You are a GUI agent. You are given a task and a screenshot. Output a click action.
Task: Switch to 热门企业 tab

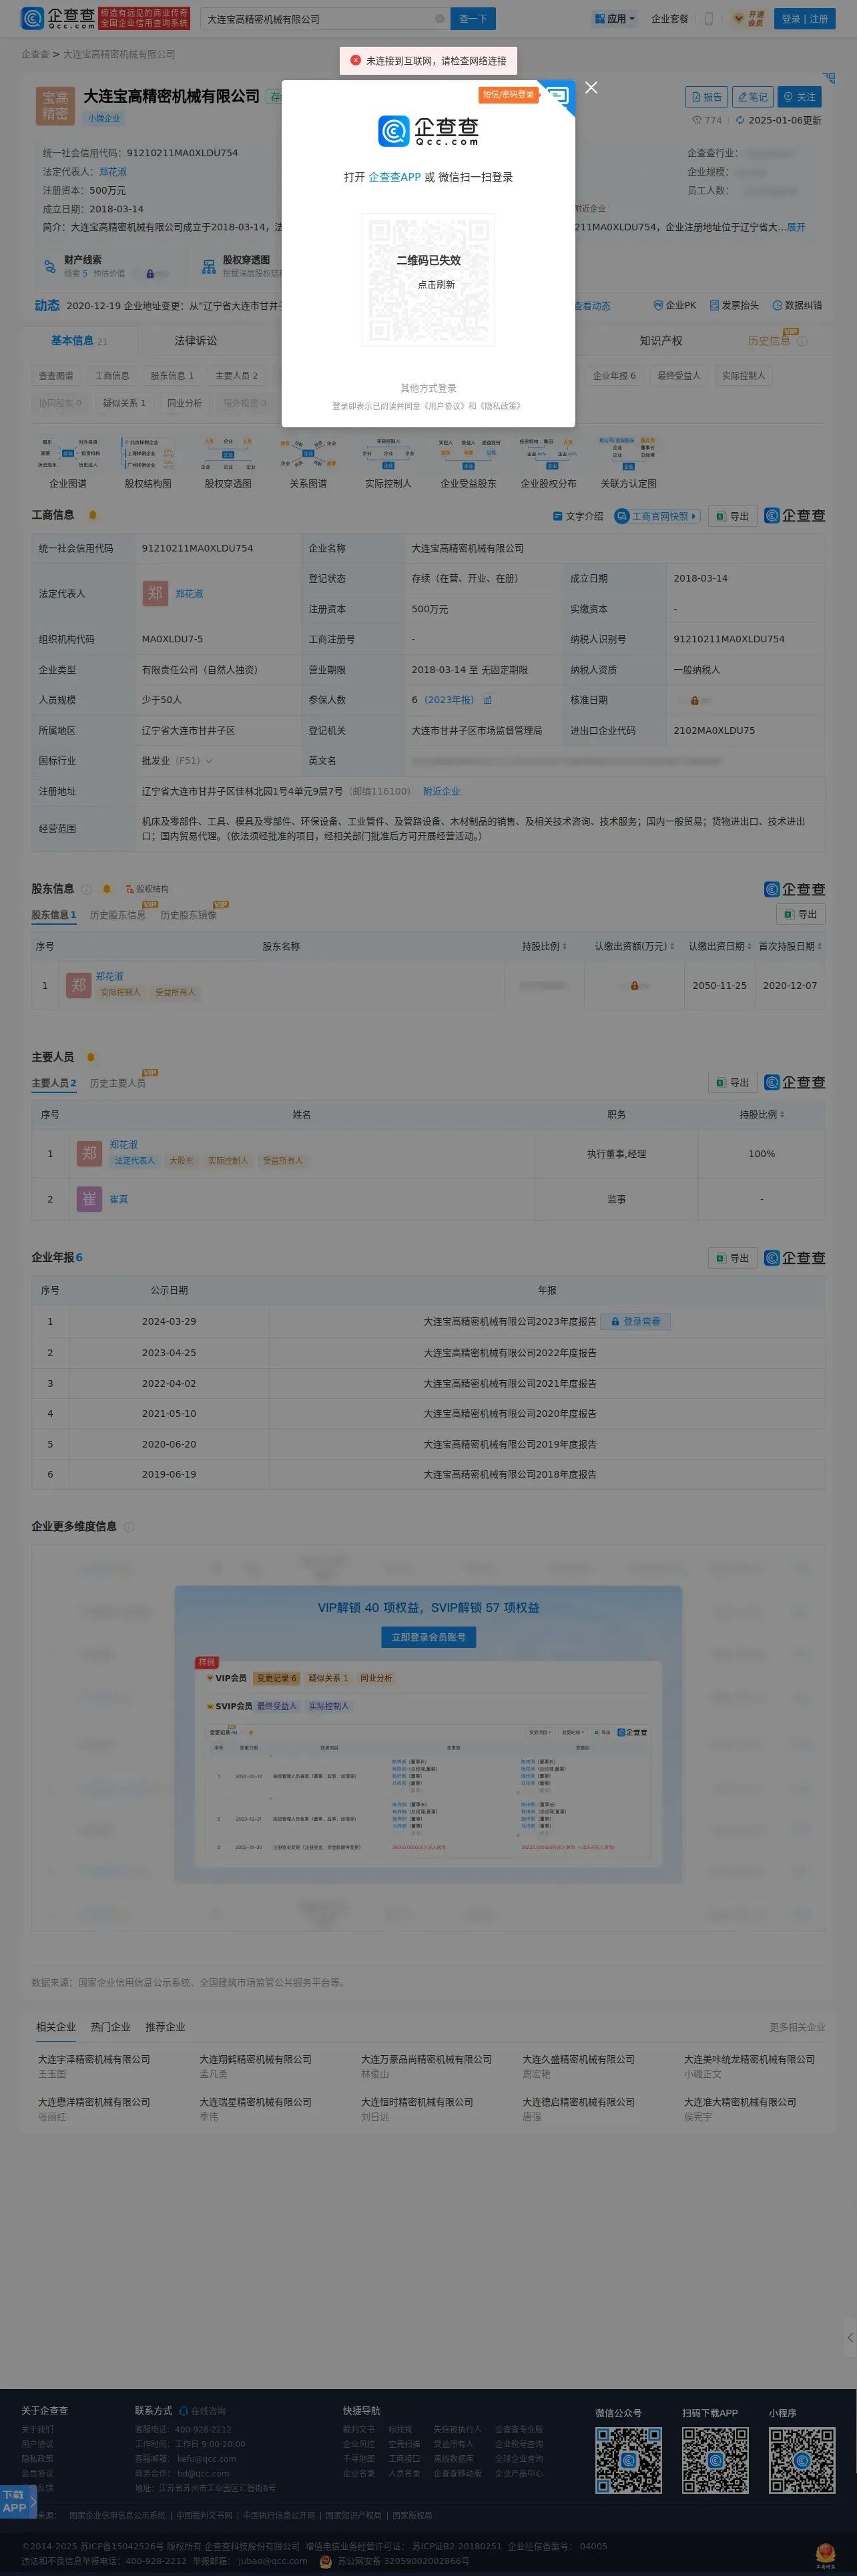pos(110,2027)
